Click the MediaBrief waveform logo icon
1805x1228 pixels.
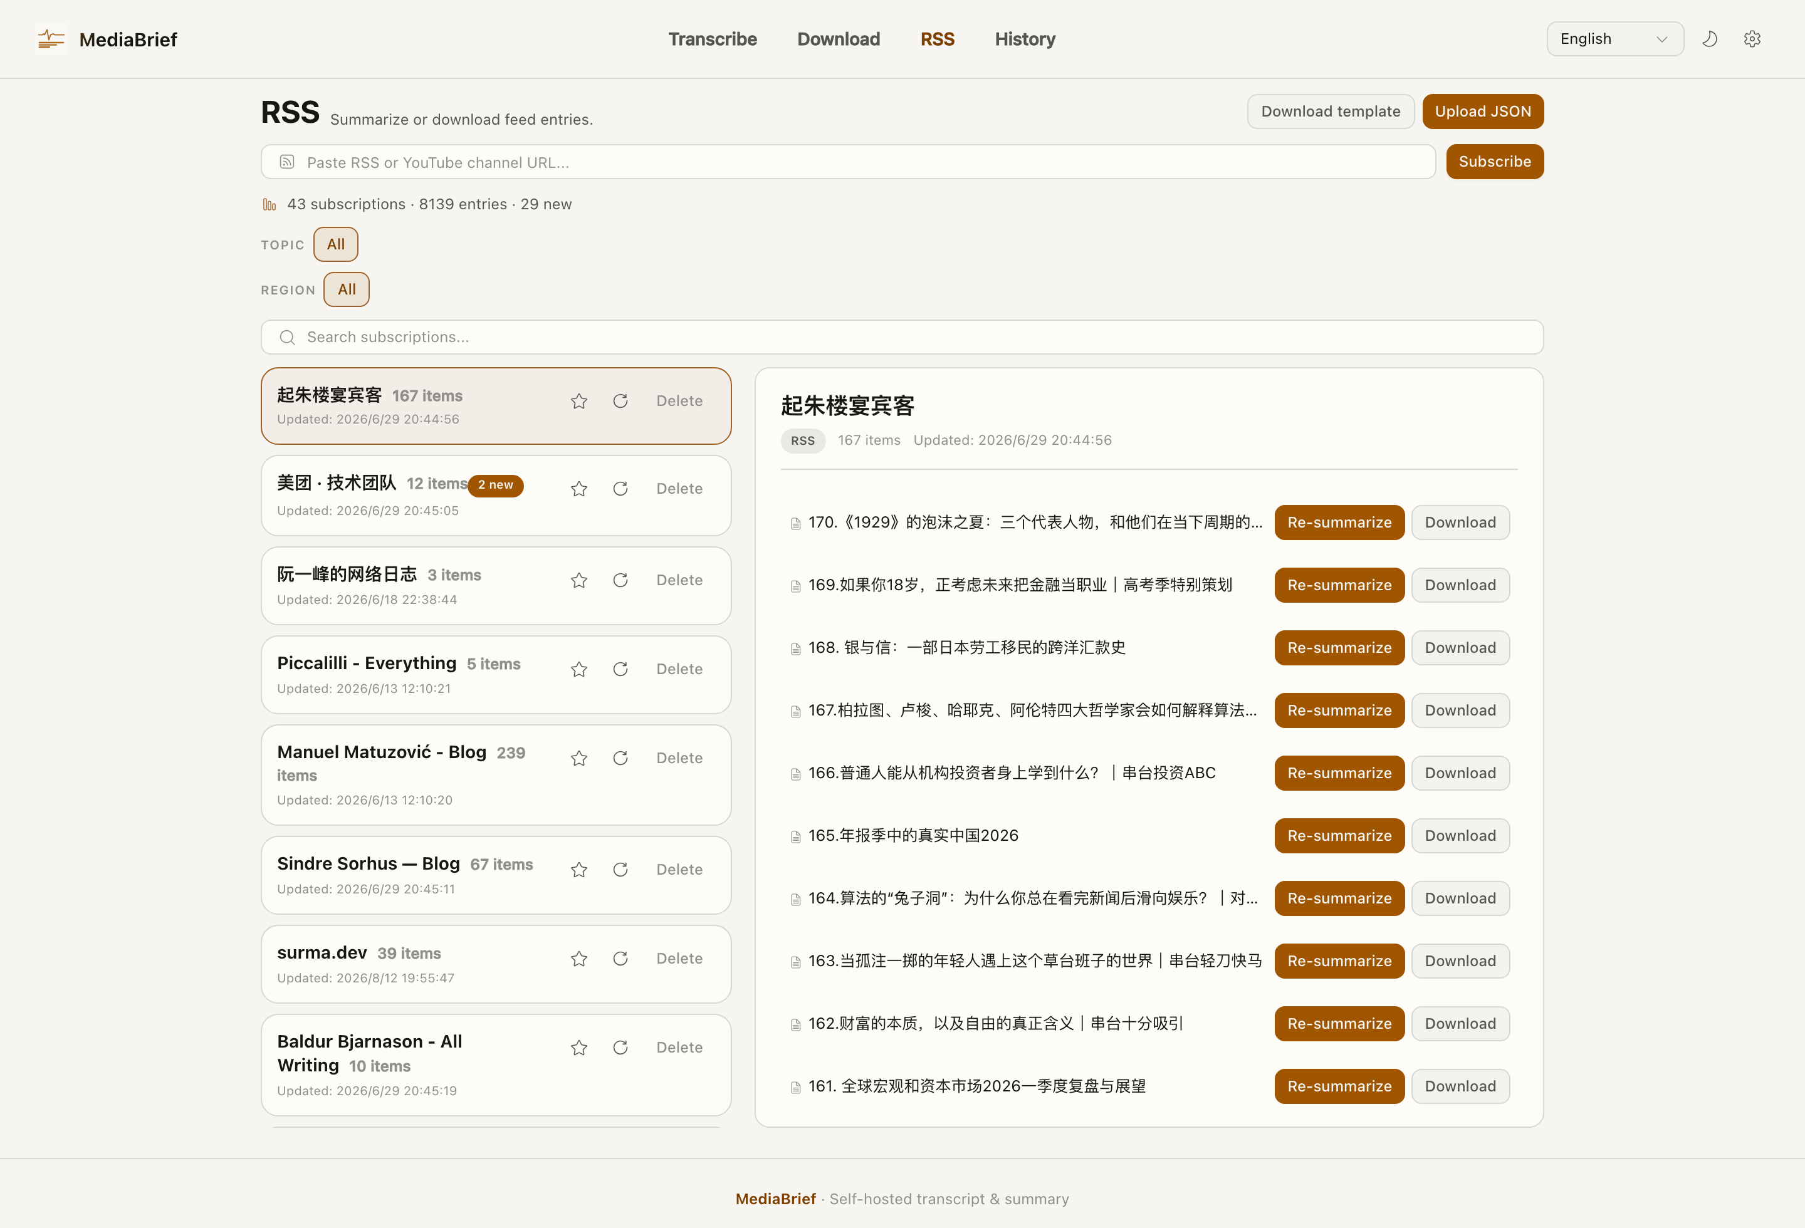51,39
